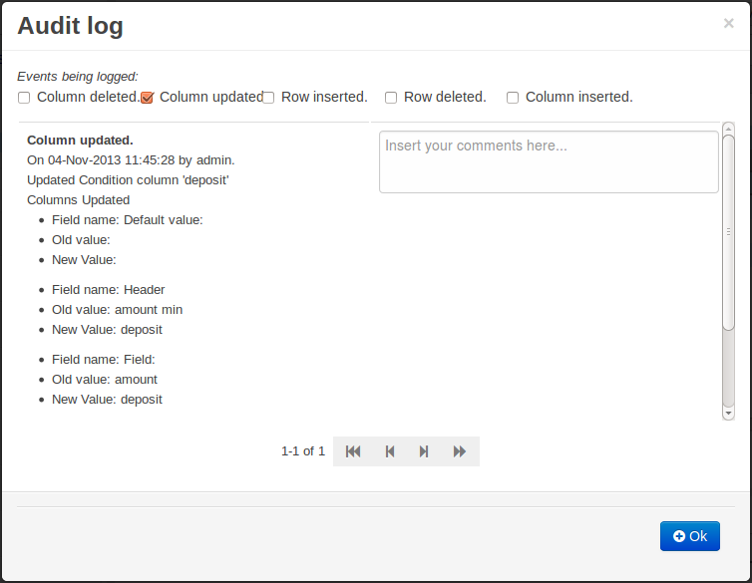752x583 pixels.
Task: Click the 'Old value: amount min' line
Action: click(117, 309)
